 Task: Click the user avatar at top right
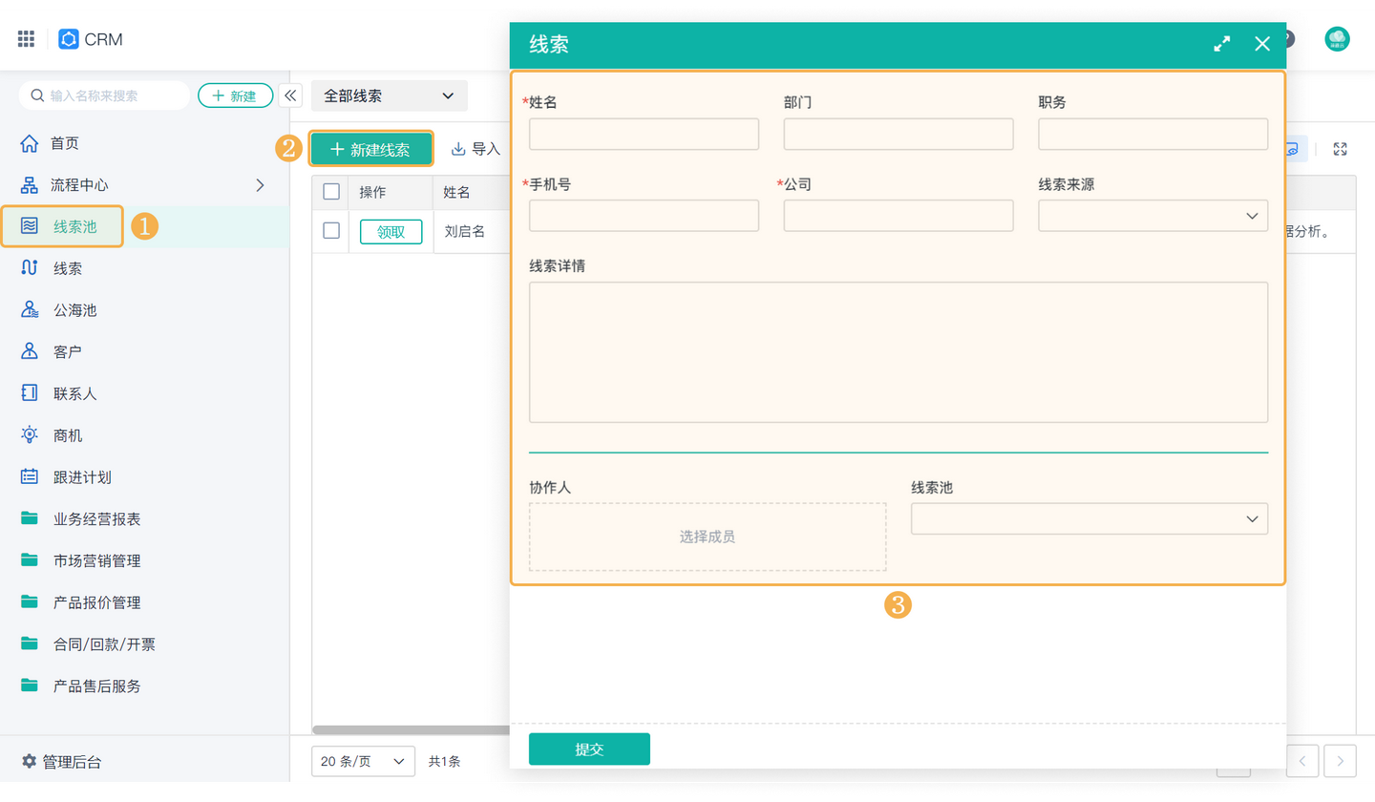click(1337, 39)
